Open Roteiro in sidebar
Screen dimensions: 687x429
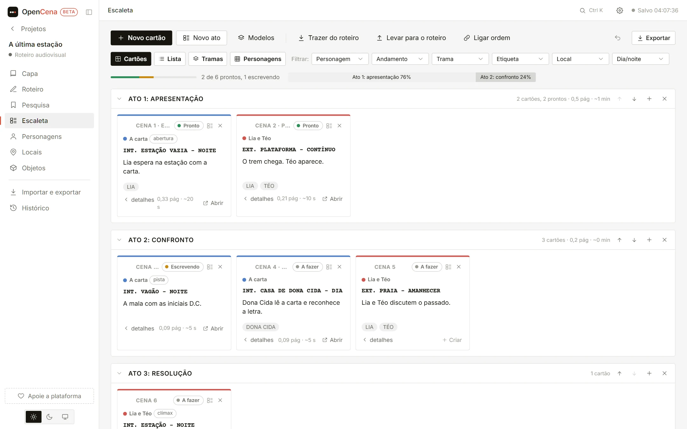(49, 89)
